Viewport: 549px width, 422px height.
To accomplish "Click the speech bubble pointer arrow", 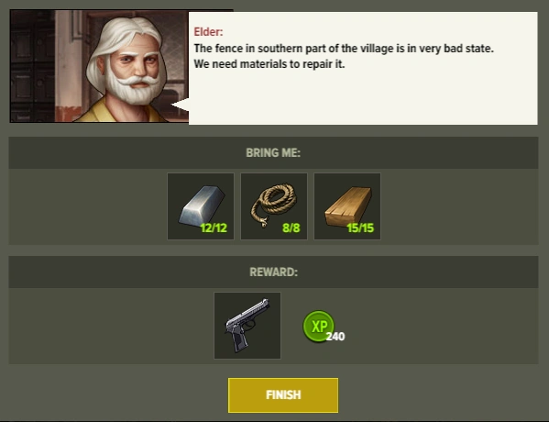I will [180, 105].
